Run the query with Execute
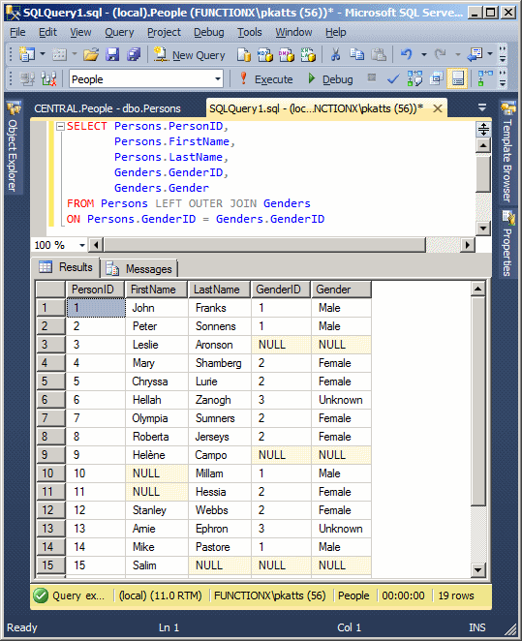The height and width of the screenshot is (641, 522). (x=265, y=78)
